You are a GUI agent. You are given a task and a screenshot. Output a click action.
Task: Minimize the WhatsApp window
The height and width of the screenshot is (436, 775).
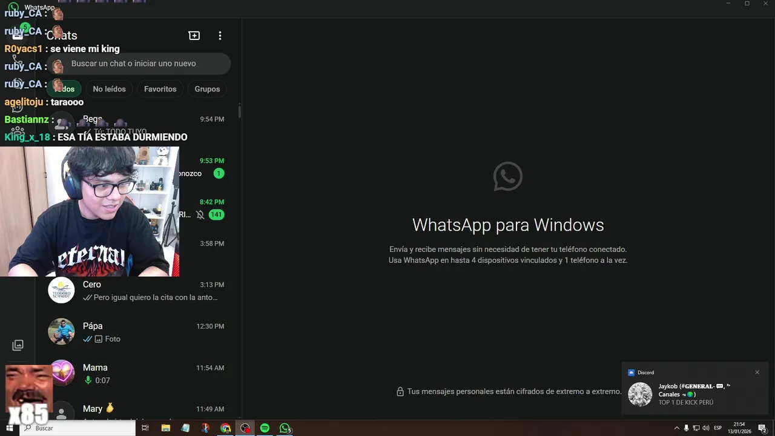(728, 4)
